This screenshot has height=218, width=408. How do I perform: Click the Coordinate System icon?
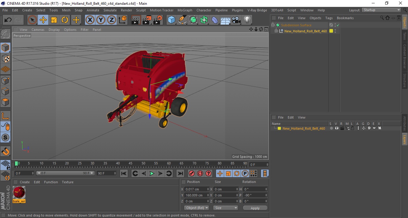click(x=122, y=20)
